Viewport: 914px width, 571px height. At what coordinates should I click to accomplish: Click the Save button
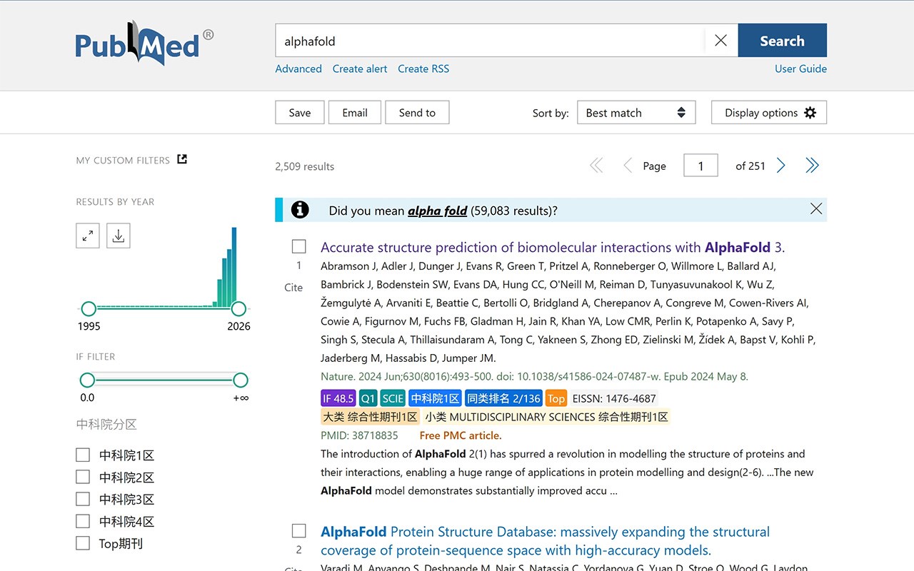(300, 113)
